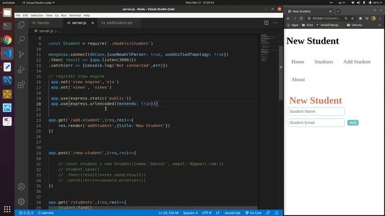
Task: Show Applications grid in dock
Action: pyautogui.click(x=7, y=209)
